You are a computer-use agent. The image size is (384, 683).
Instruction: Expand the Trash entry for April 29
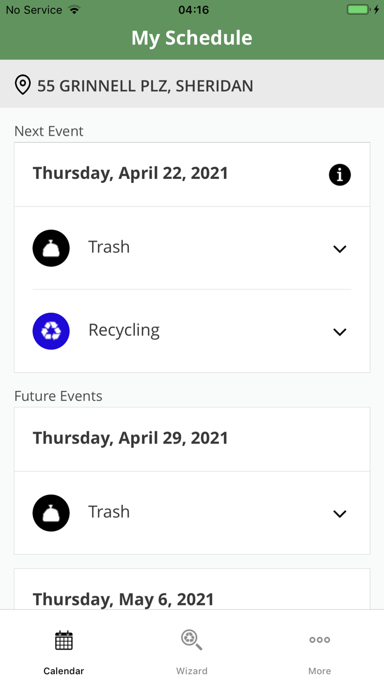point(340,513)
